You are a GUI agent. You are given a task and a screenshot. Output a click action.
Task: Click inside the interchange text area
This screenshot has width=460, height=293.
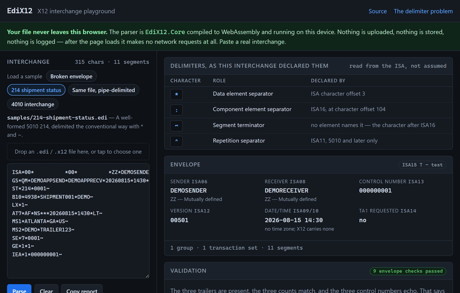78,220
